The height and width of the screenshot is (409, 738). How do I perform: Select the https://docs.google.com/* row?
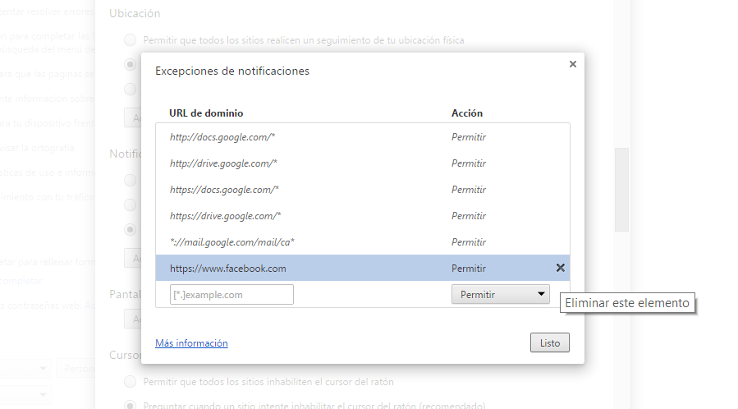(x=362, y=190)
